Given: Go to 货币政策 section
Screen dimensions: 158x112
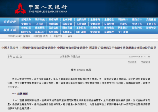Looking at the screenshot, I should (53, 19).
